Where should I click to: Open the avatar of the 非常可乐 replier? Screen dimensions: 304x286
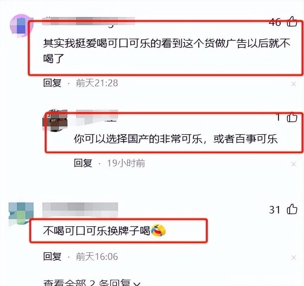coord(55,120)
